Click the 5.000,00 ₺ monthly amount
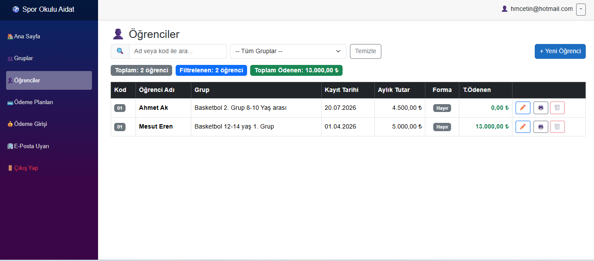 point(407,127)
